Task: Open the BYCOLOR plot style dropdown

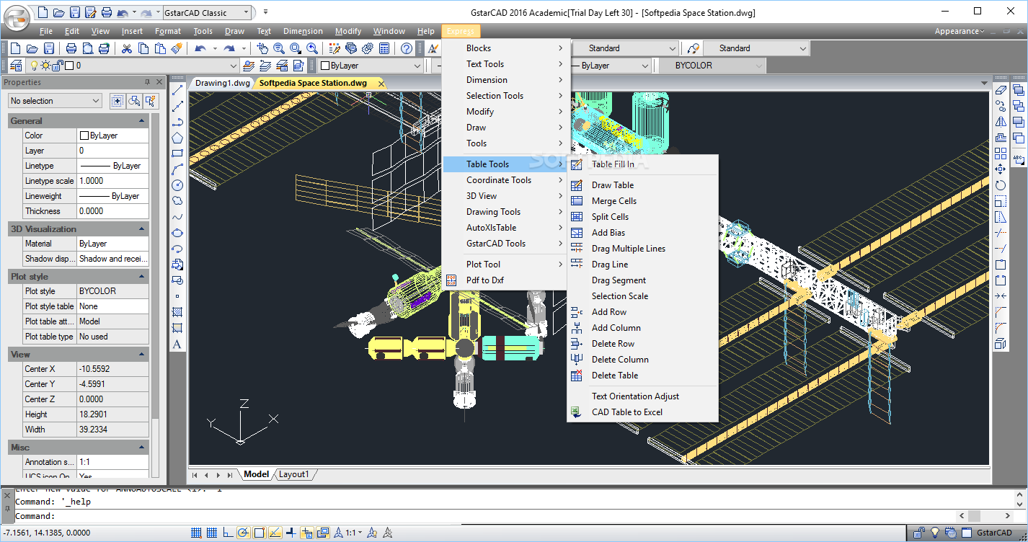Action: [712, 66]
